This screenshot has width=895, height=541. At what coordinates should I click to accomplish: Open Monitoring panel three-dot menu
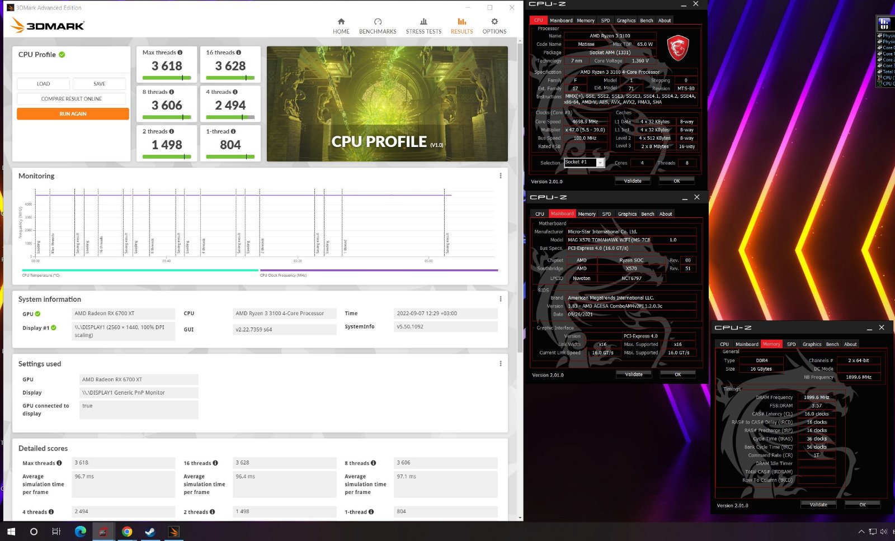[500, 175]
